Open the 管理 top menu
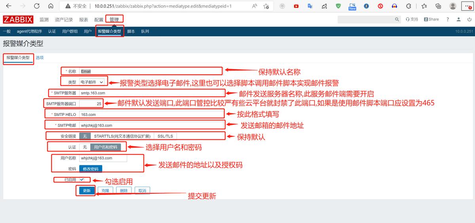 [114, 20]
